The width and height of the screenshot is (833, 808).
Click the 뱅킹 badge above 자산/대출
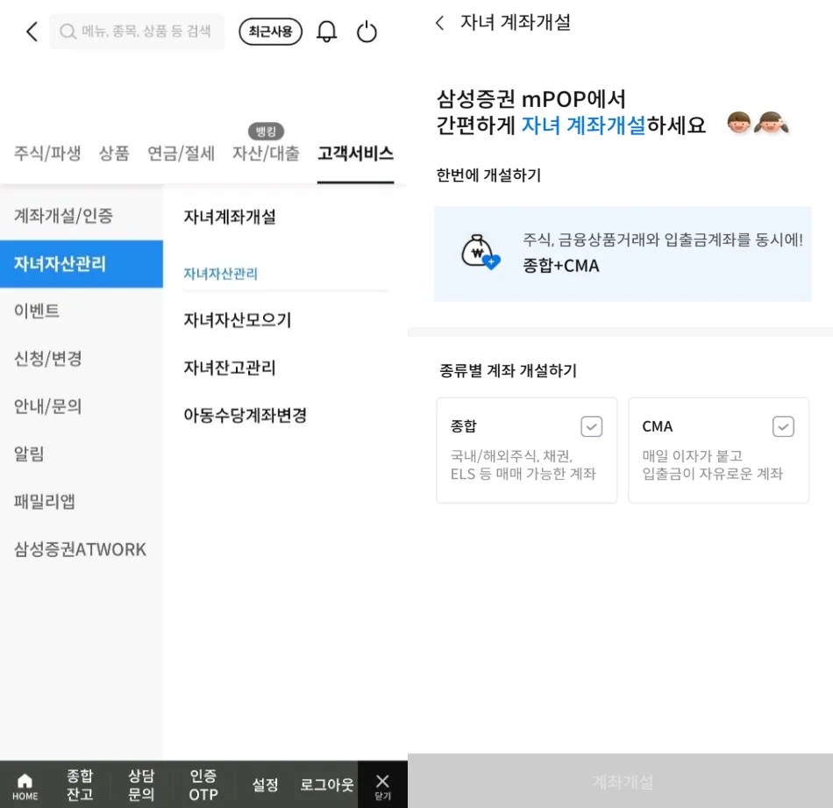pyautogui.click(x=266, y=131)
